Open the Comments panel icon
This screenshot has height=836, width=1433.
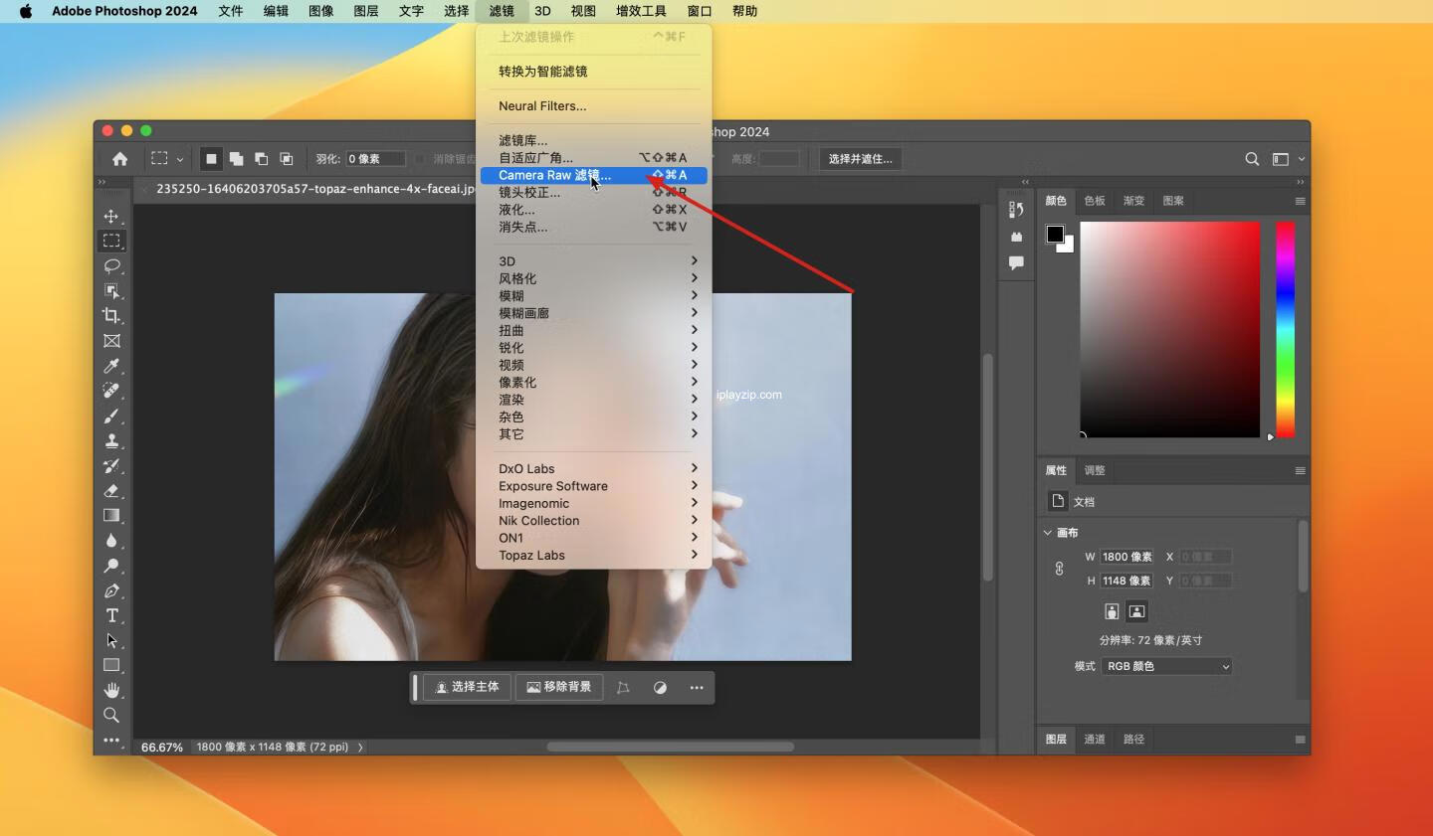pos(1016,263)
